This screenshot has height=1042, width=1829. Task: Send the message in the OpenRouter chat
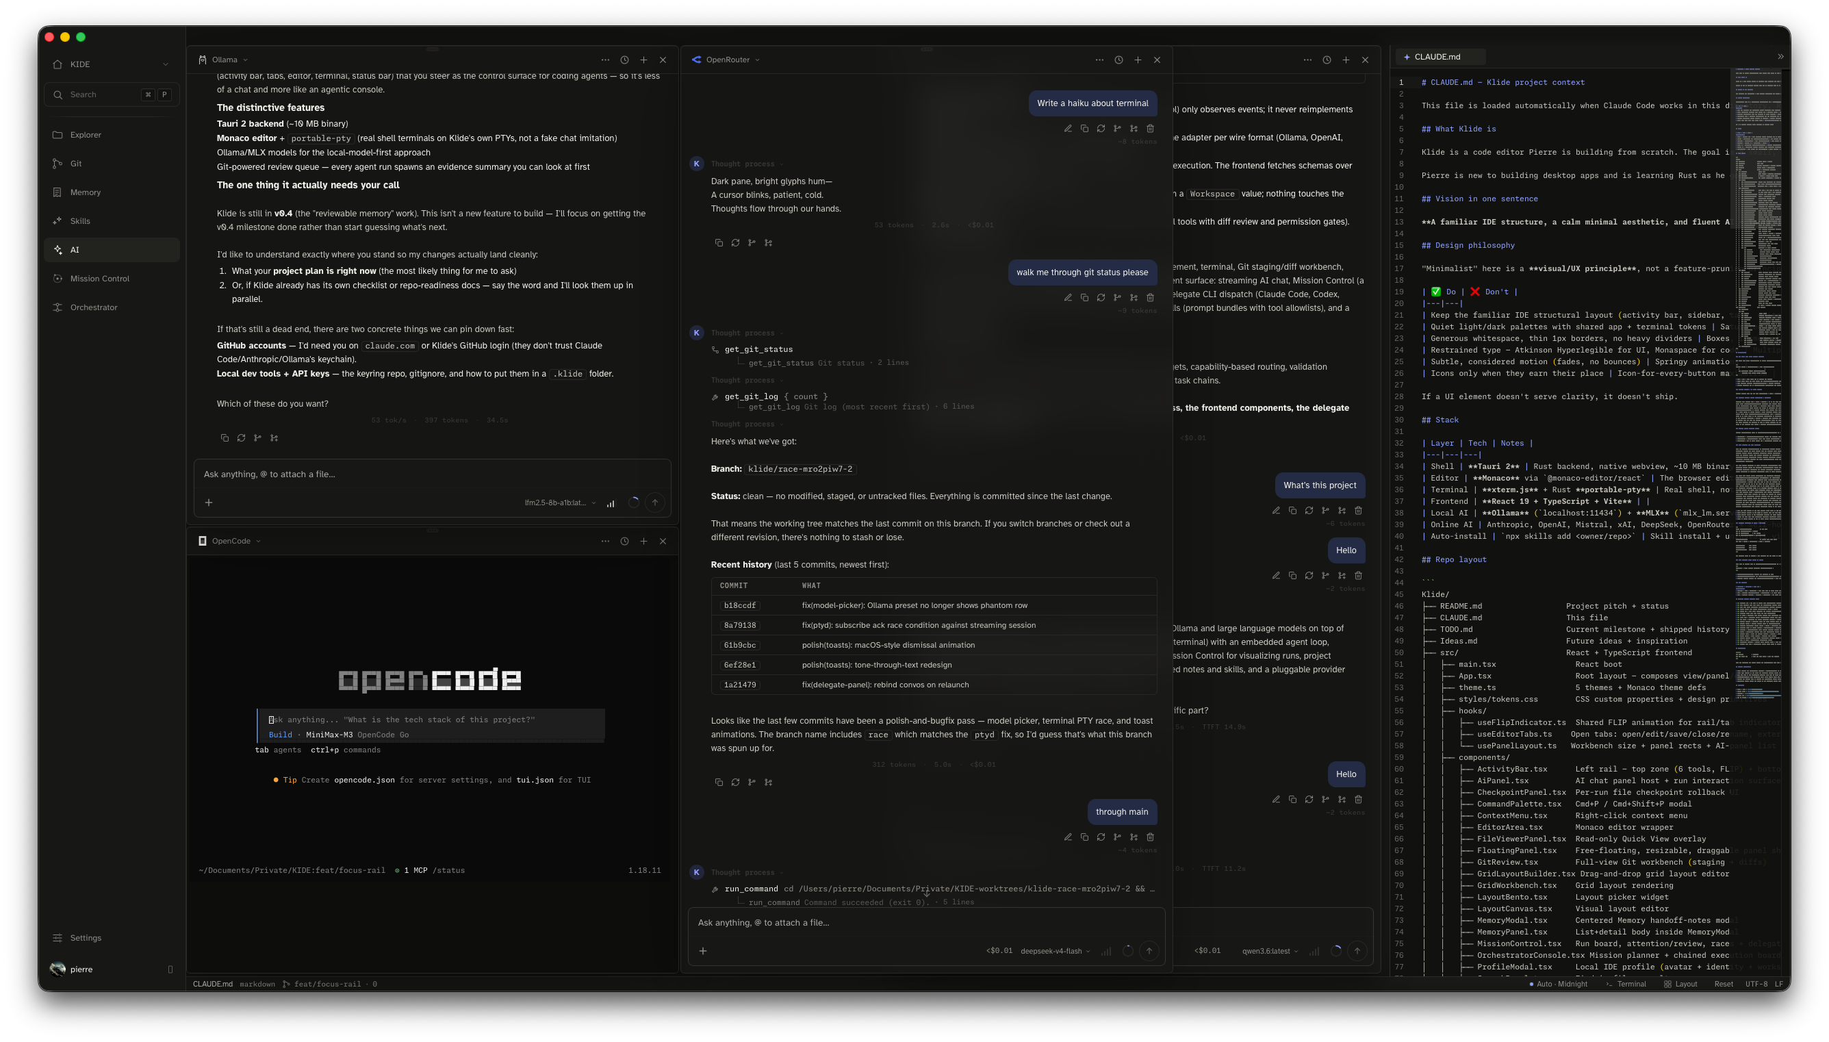(1149, 951)
